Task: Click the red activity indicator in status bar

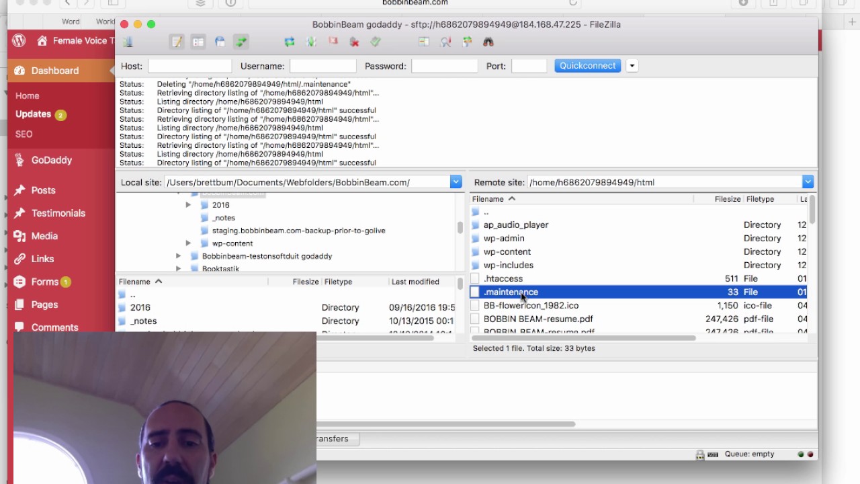Action: pyautogui.click(x=809, y=454)
